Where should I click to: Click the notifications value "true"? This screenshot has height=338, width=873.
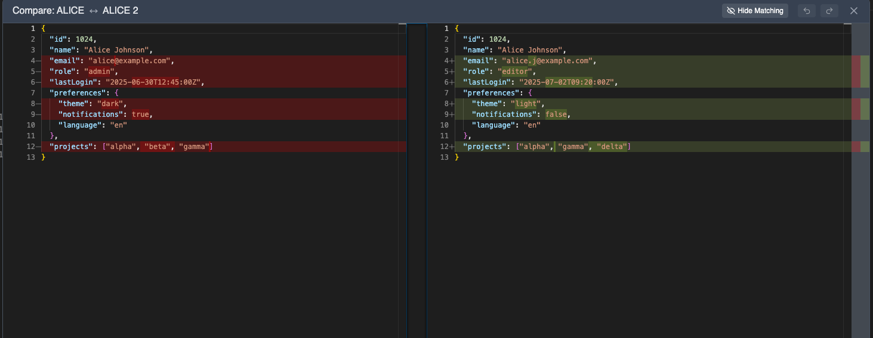tap(140, 114)
